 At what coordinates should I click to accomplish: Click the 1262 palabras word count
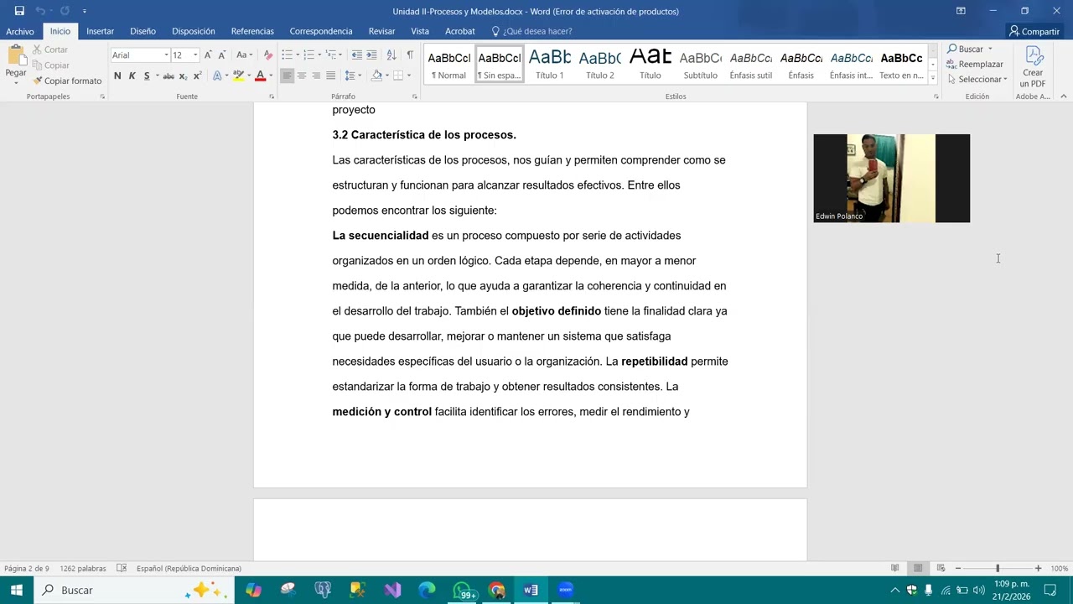83,568
